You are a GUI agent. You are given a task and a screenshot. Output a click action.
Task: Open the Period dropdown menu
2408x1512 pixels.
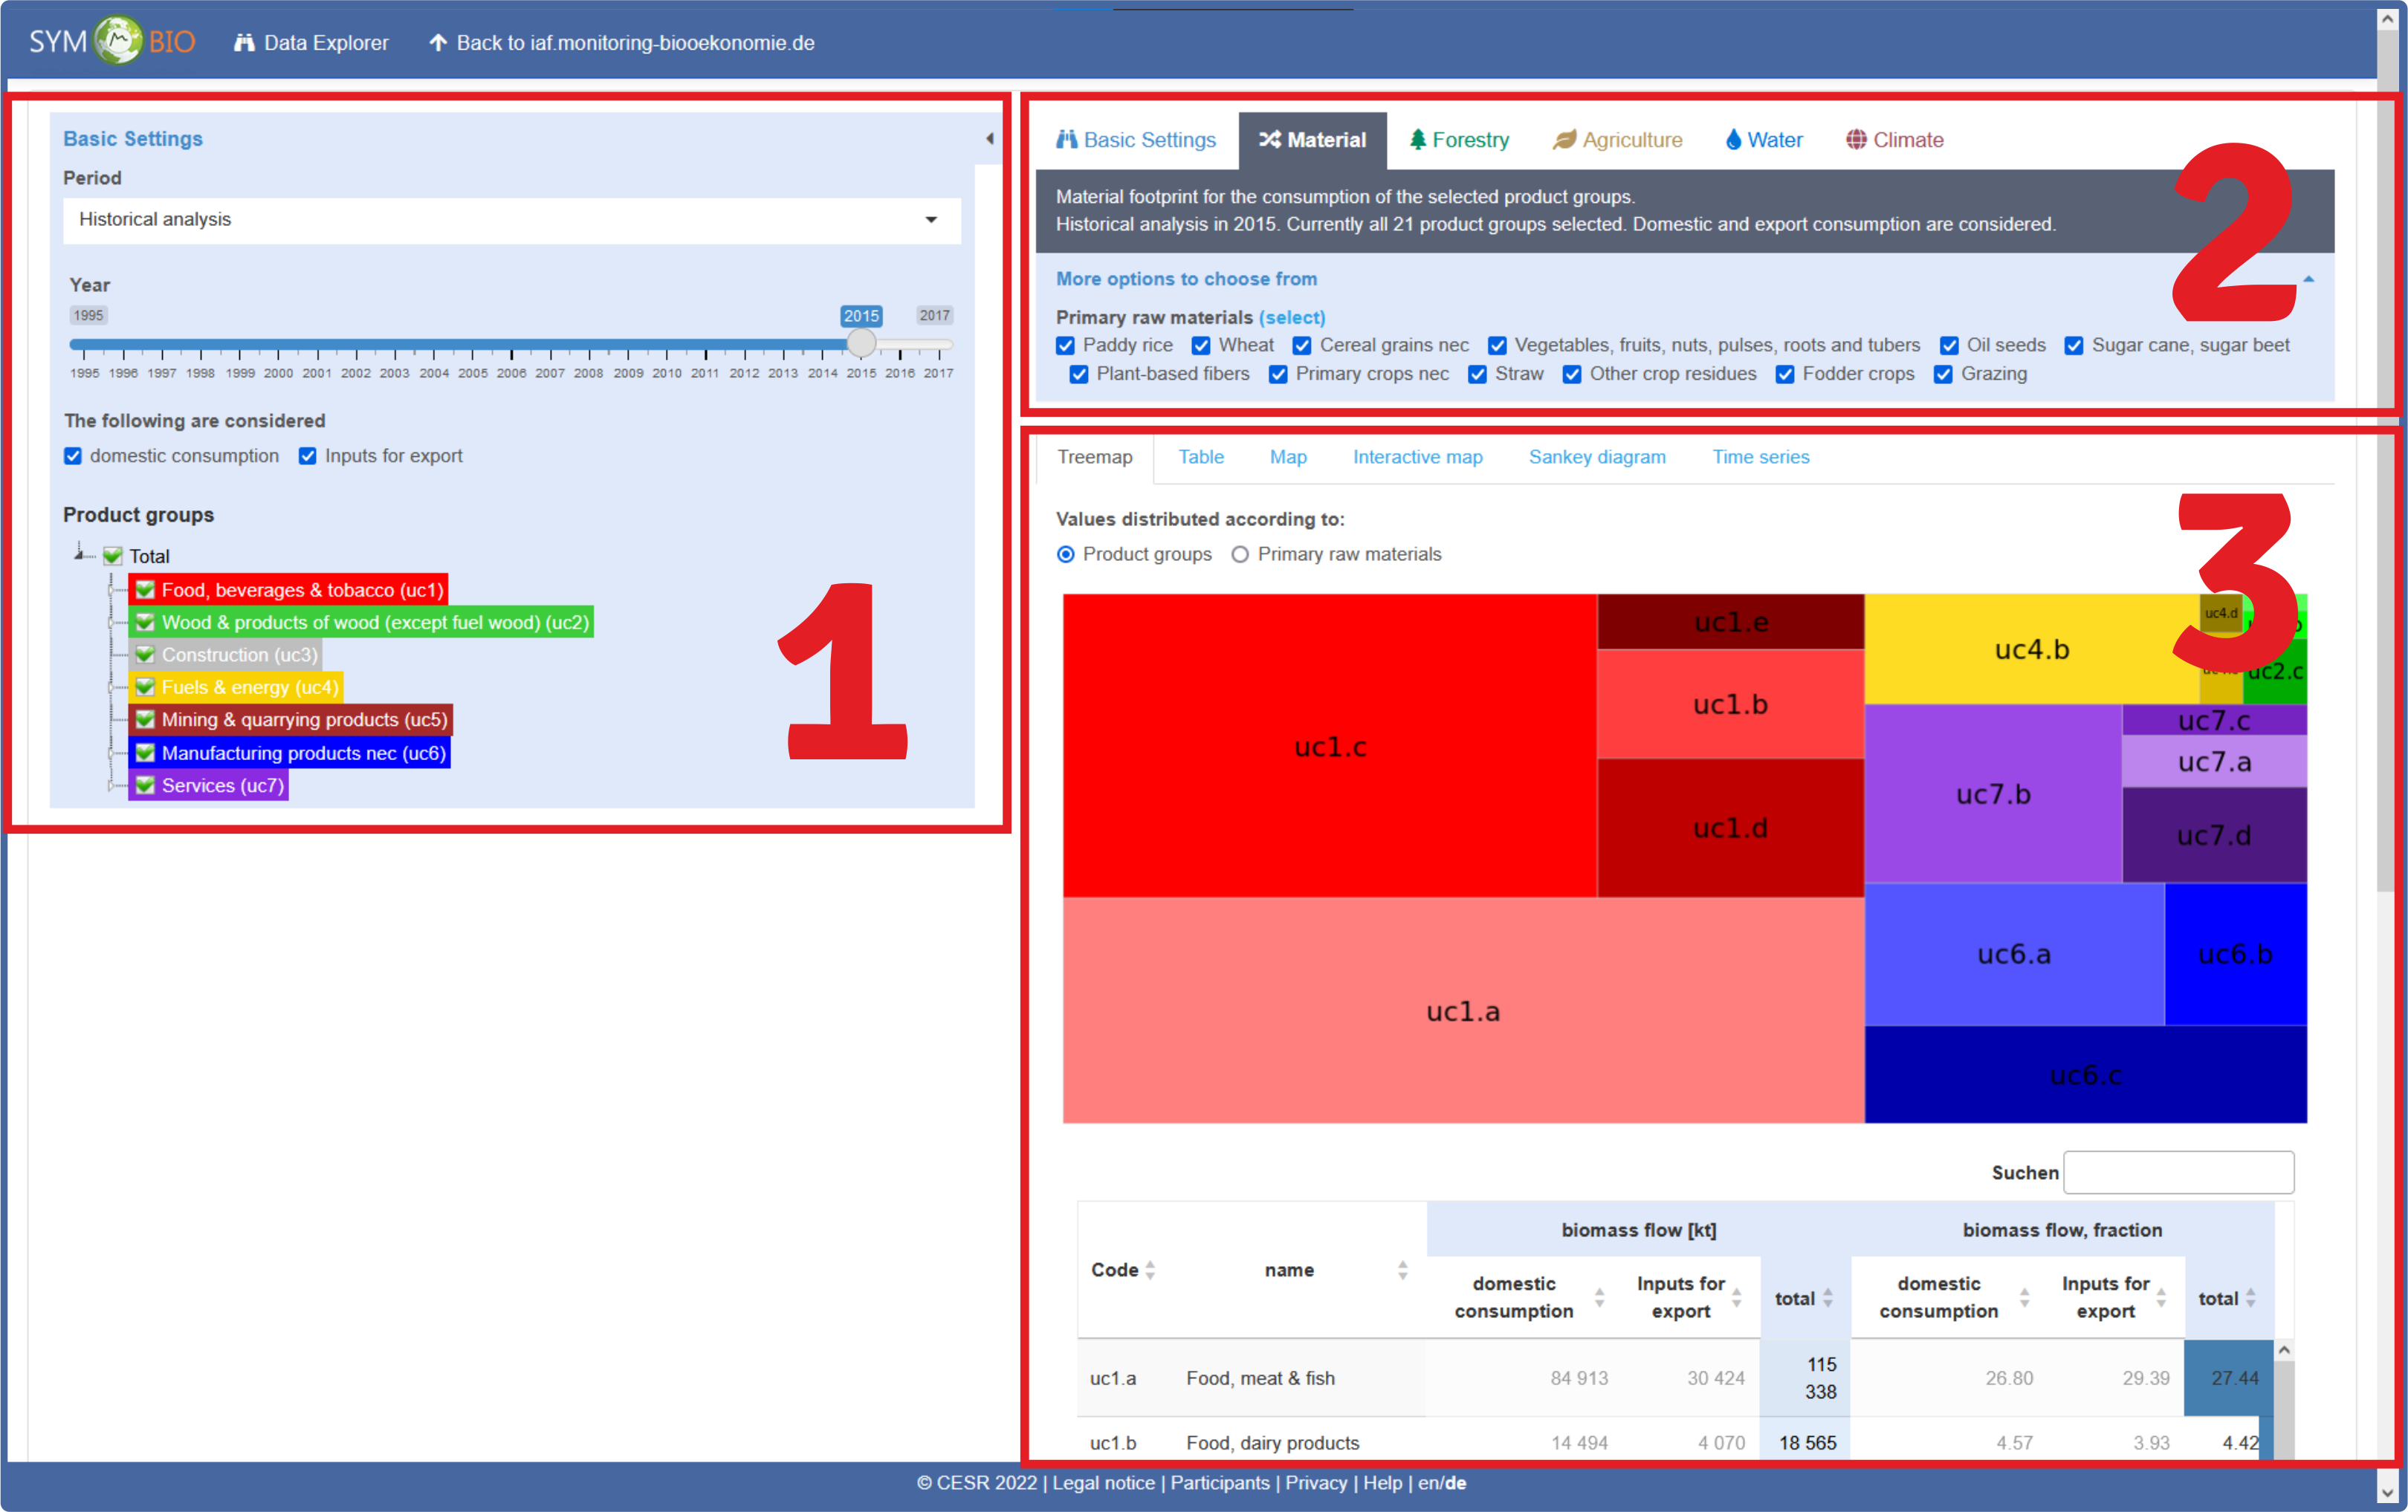point(514,219)
